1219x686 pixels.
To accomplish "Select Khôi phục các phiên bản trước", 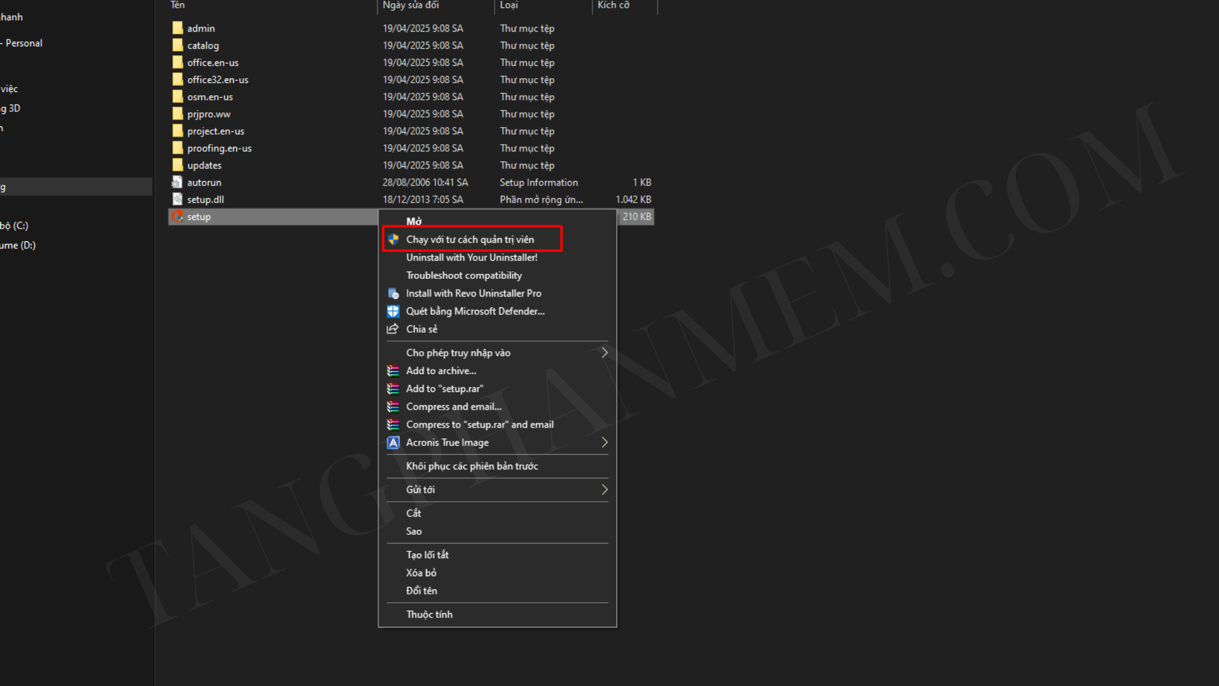I will click(x=472, y=466).
